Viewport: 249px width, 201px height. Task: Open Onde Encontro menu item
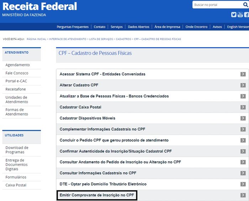tap(196, 27)
